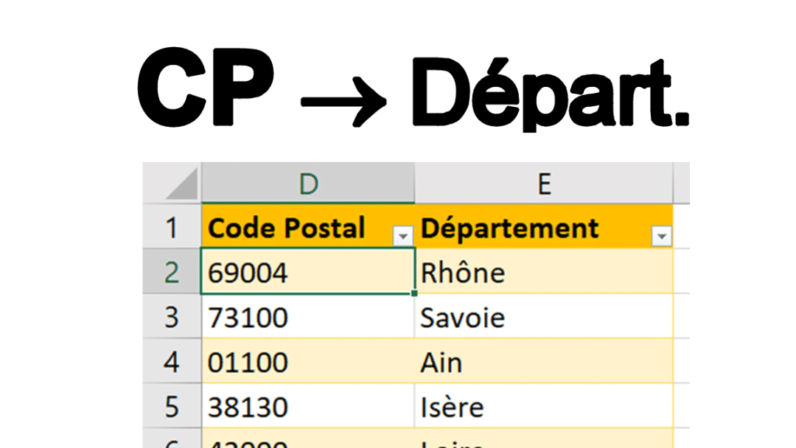Viewport: 796px width, 448px height.
Task: Select row header 4
Action: 172,362
